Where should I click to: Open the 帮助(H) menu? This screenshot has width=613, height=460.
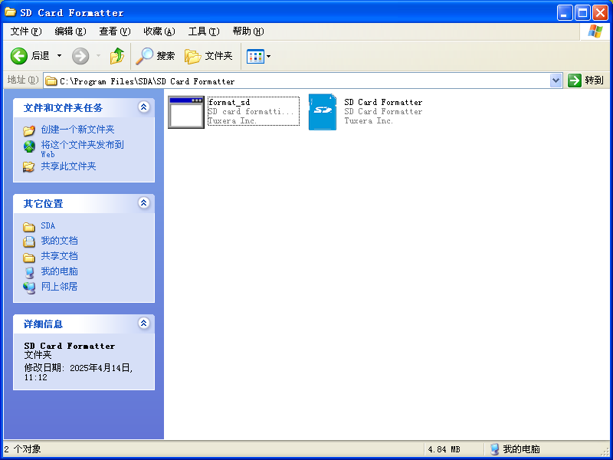(x=247, y=31)
